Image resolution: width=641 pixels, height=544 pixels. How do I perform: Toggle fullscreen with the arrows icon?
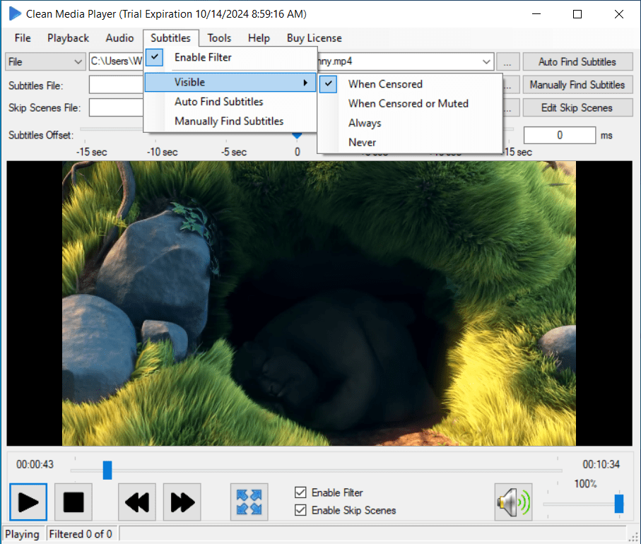point(249,502)
